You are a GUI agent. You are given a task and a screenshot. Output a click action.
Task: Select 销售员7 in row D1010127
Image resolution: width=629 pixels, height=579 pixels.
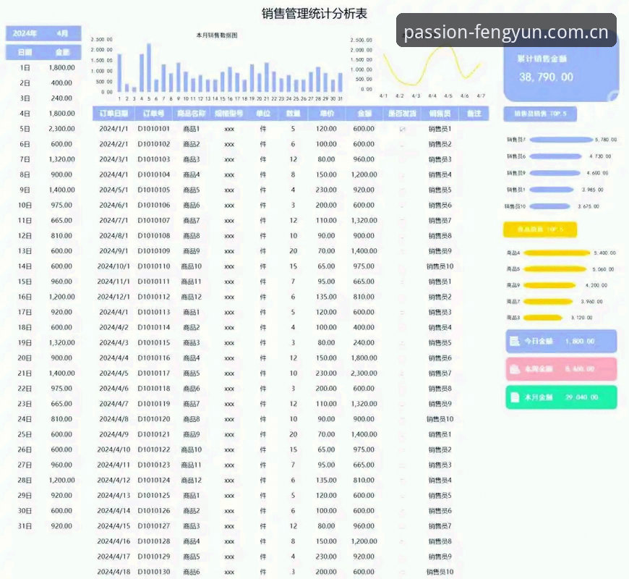click(440, 526)
